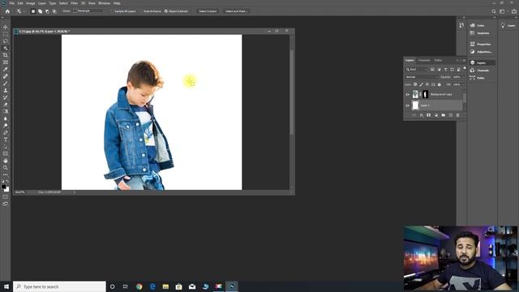
Task: Click foreground color swatch
Action: [x=3, y=187]
